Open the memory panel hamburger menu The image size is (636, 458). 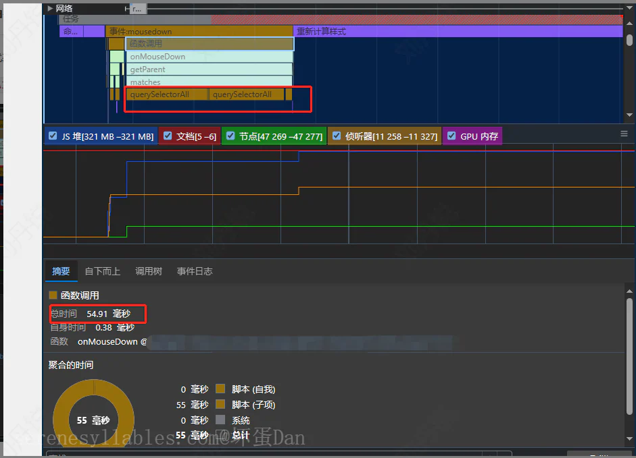pos(625,134)
